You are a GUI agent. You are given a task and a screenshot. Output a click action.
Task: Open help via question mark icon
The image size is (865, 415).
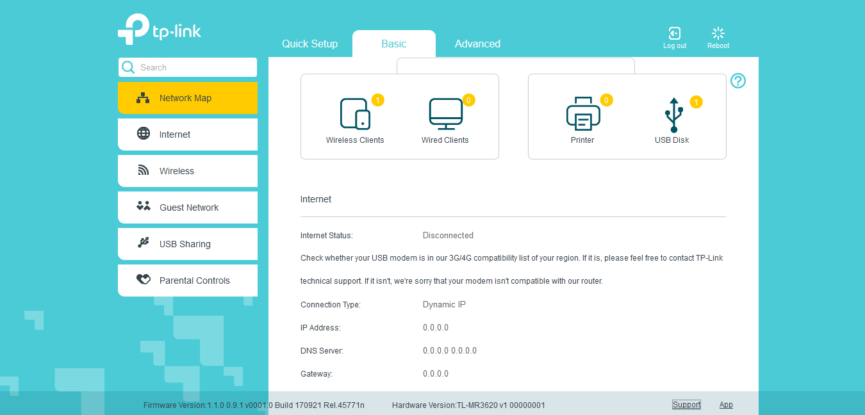tap(738, 81)
